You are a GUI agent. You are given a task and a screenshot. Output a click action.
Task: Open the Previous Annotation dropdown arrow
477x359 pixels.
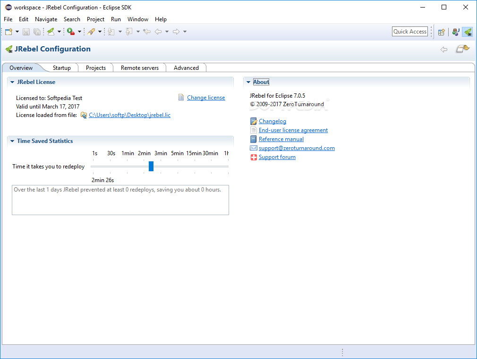point(138,32)
